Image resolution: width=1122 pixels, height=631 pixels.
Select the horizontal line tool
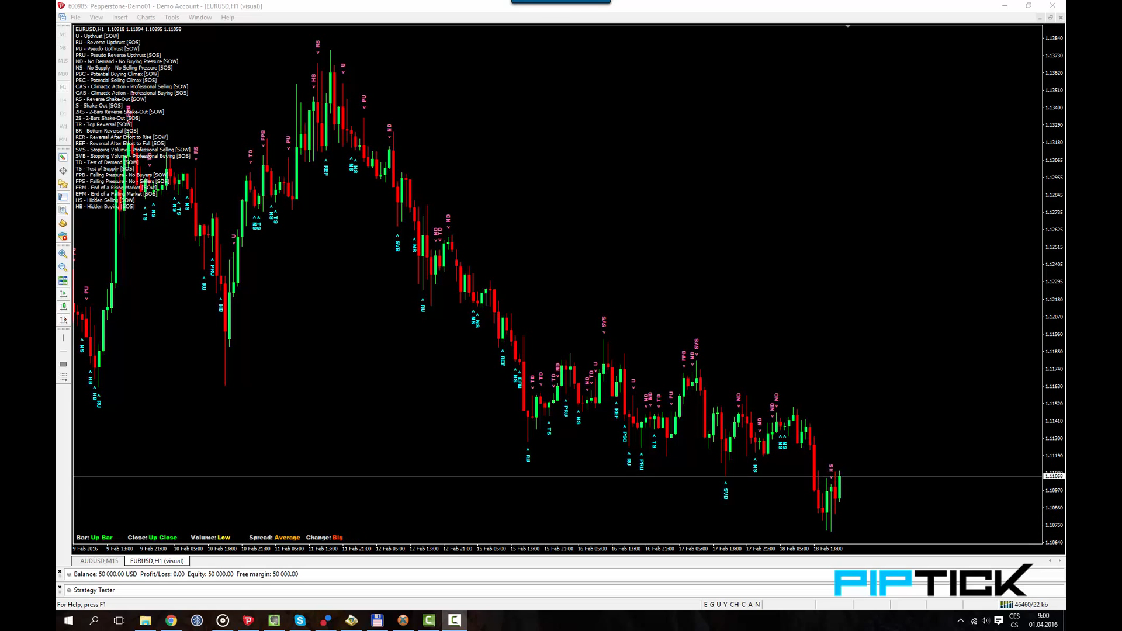(x=63, y=351)
